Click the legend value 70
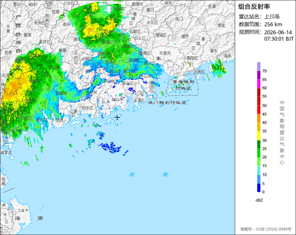The width and height of the screenshot is (296, 235). click(x=264, y=71)
